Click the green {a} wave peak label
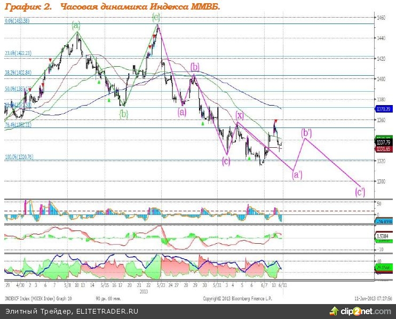Screen dimensions: 396x319 click(x=76, y=25)
